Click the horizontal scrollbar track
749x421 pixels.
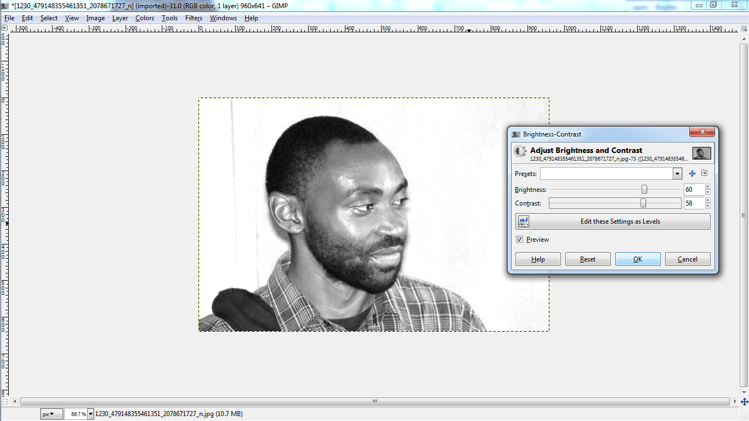pos(374,402)
